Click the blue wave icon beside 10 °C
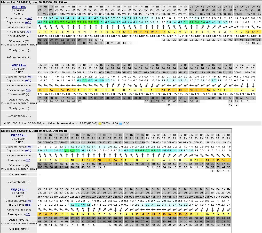This screenshot has width=262, height=233. 120,124
